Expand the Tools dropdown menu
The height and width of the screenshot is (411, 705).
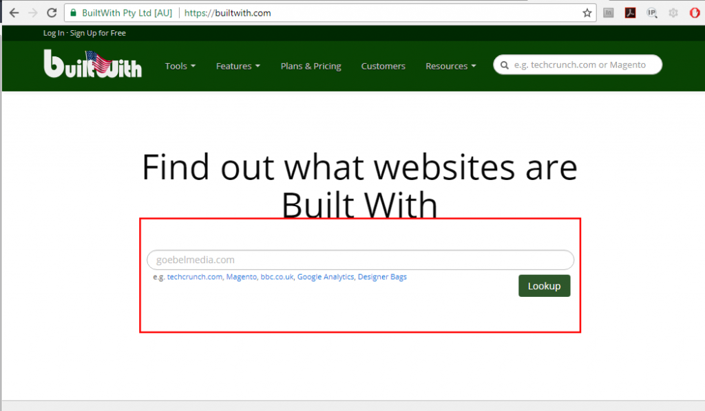pos(180,66)
